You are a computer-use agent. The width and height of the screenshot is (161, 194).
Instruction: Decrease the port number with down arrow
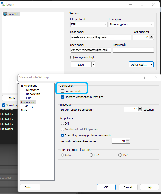151,38
